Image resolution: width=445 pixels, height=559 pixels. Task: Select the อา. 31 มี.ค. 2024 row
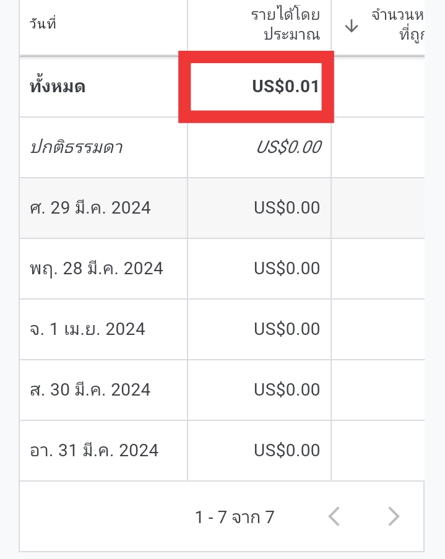coord(94,451)
